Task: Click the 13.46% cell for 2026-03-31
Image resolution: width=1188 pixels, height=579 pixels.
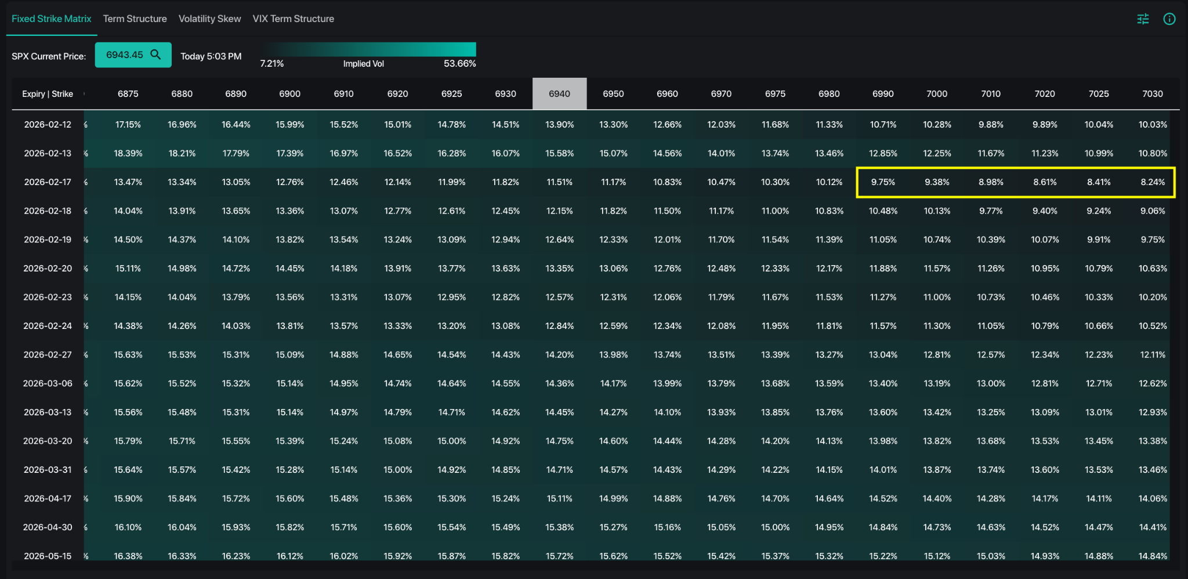Action: 1153,469
